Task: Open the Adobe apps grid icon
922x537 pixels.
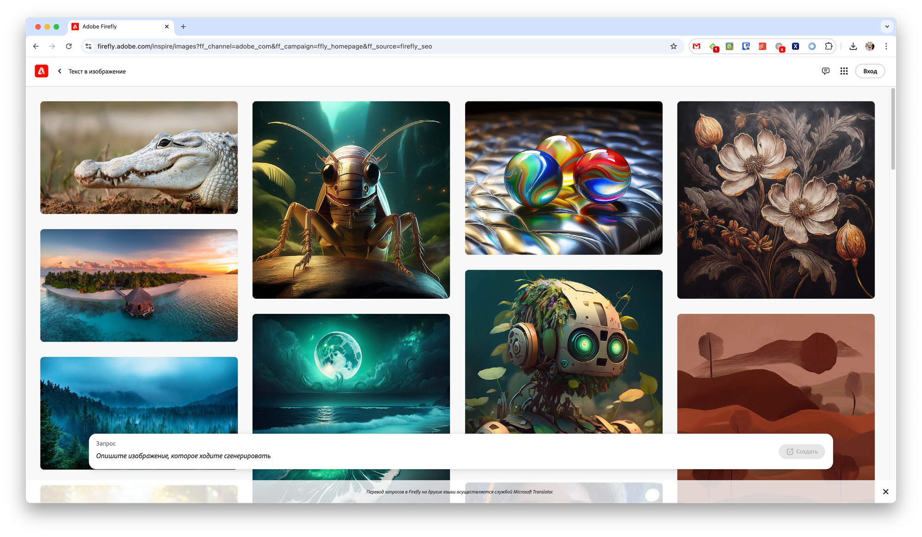Action: coord(844,71)
